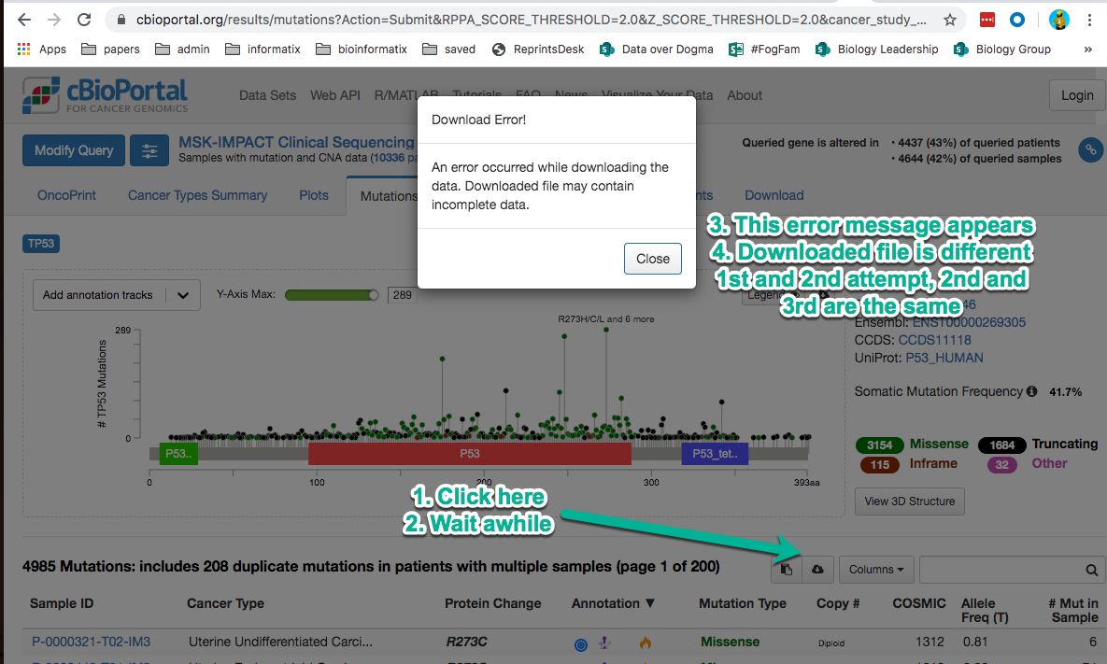Sort by Mutation Type column header
Image resolution: width=1107 pixels, height=664 pixels.
coord(742,603)
